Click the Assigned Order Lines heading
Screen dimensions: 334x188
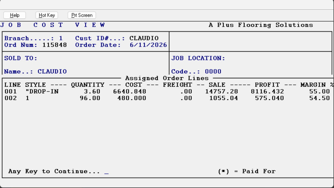[167, 78]
